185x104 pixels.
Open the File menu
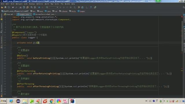(x=2, y=4)
